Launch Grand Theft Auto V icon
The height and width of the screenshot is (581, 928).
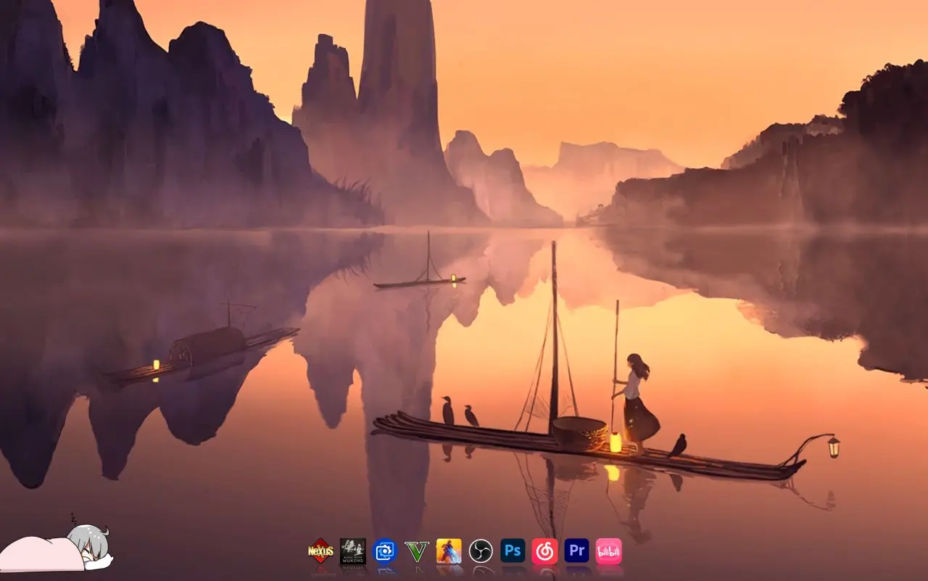click(x=417, y=551)
